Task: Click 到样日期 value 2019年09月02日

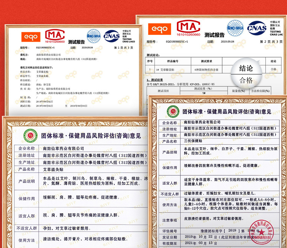Action: 44,101
